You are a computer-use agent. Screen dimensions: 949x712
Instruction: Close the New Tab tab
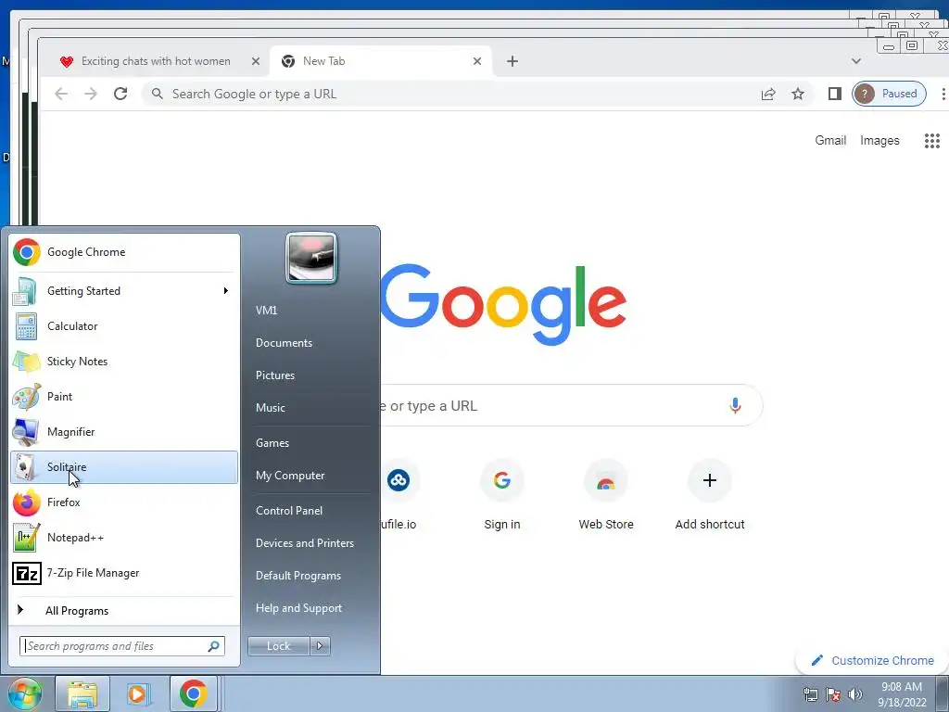[477, 61]
